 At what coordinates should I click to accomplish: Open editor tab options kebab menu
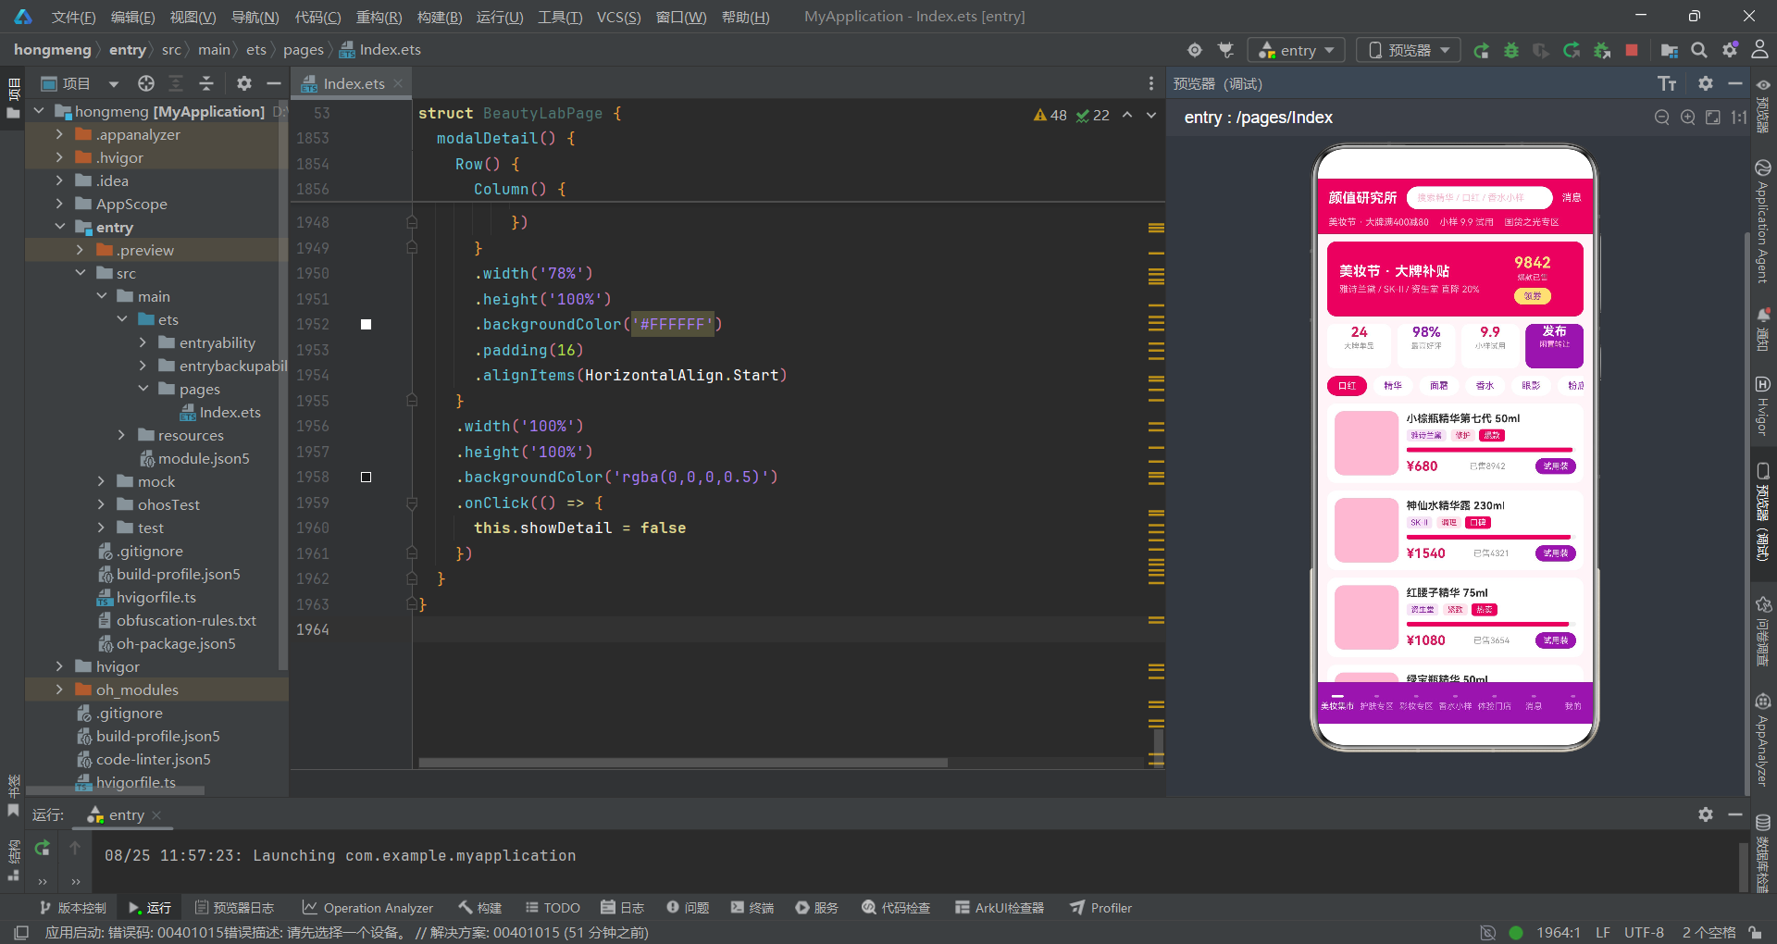click(1151, 83)
